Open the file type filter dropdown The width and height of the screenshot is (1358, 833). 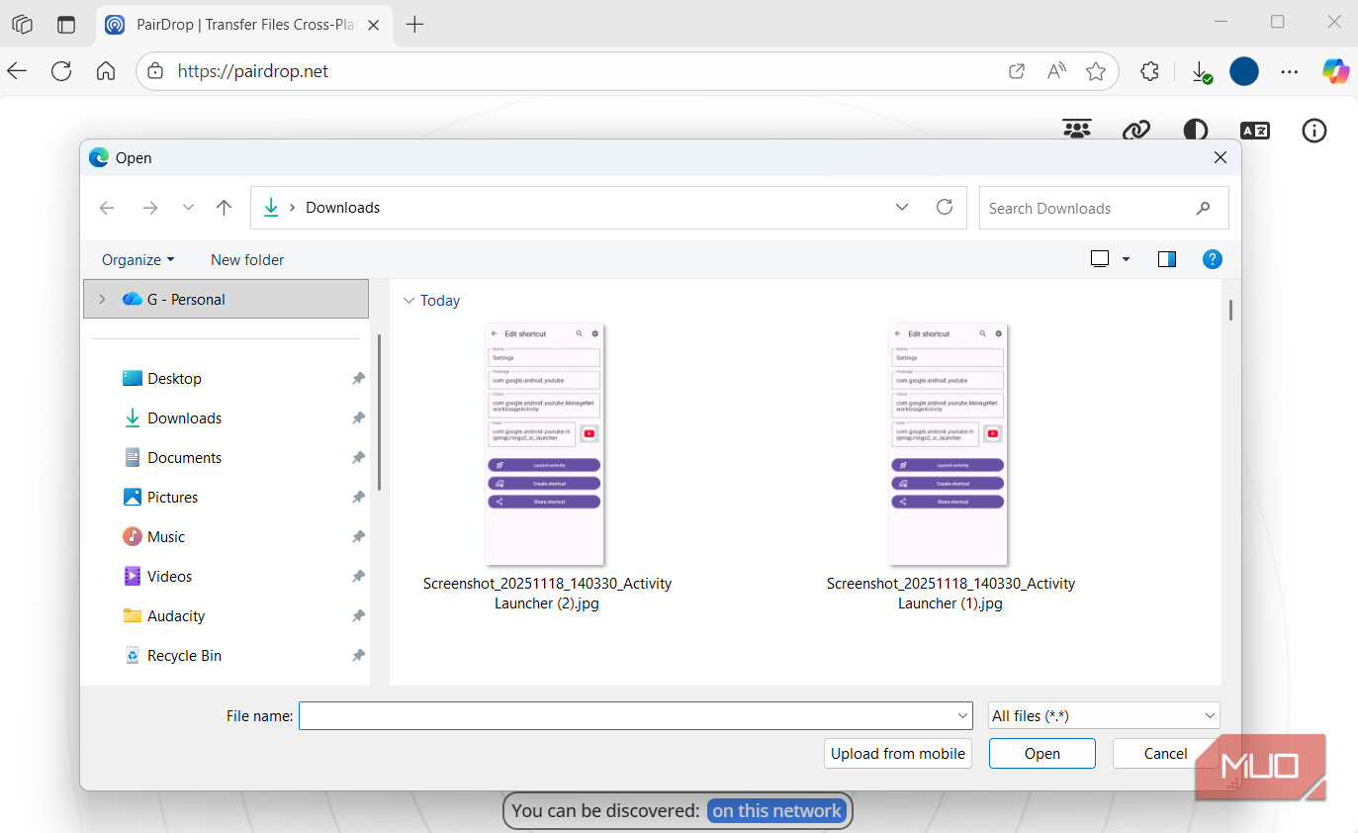(x=1104, y=715)
